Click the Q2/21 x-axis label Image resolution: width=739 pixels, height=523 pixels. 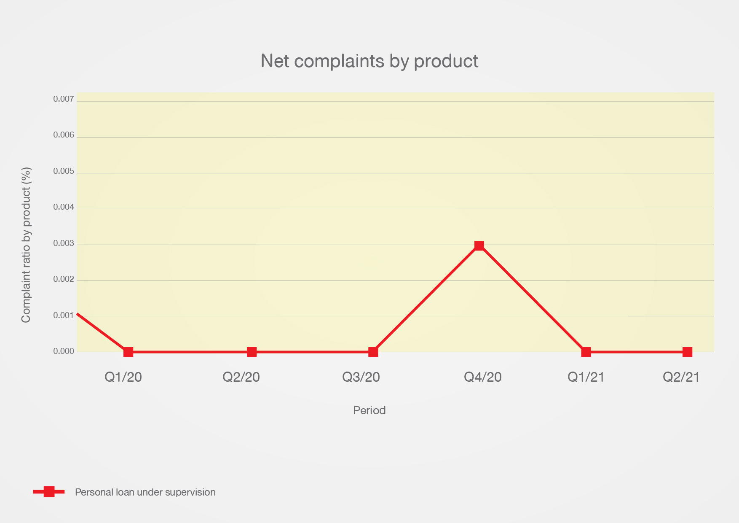[681, 377]
